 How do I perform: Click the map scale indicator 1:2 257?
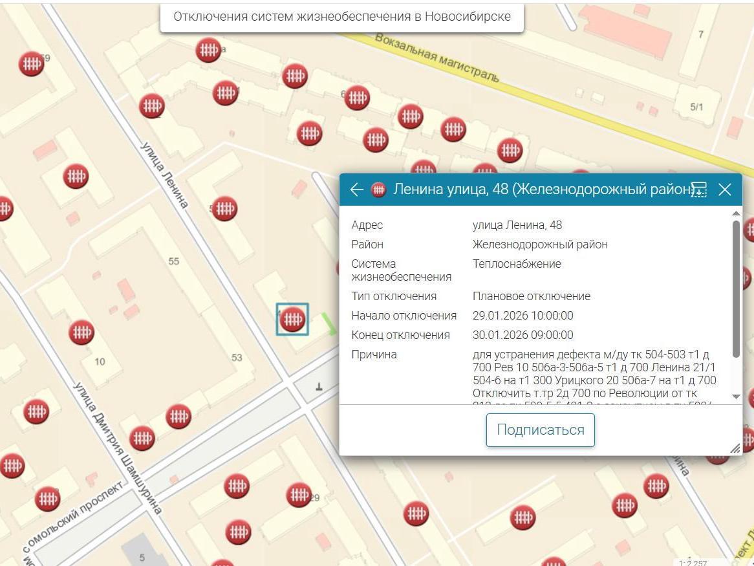[692, 562]
